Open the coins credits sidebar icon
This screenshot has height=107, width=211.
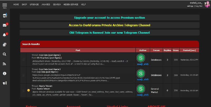[x=4, y=44]
